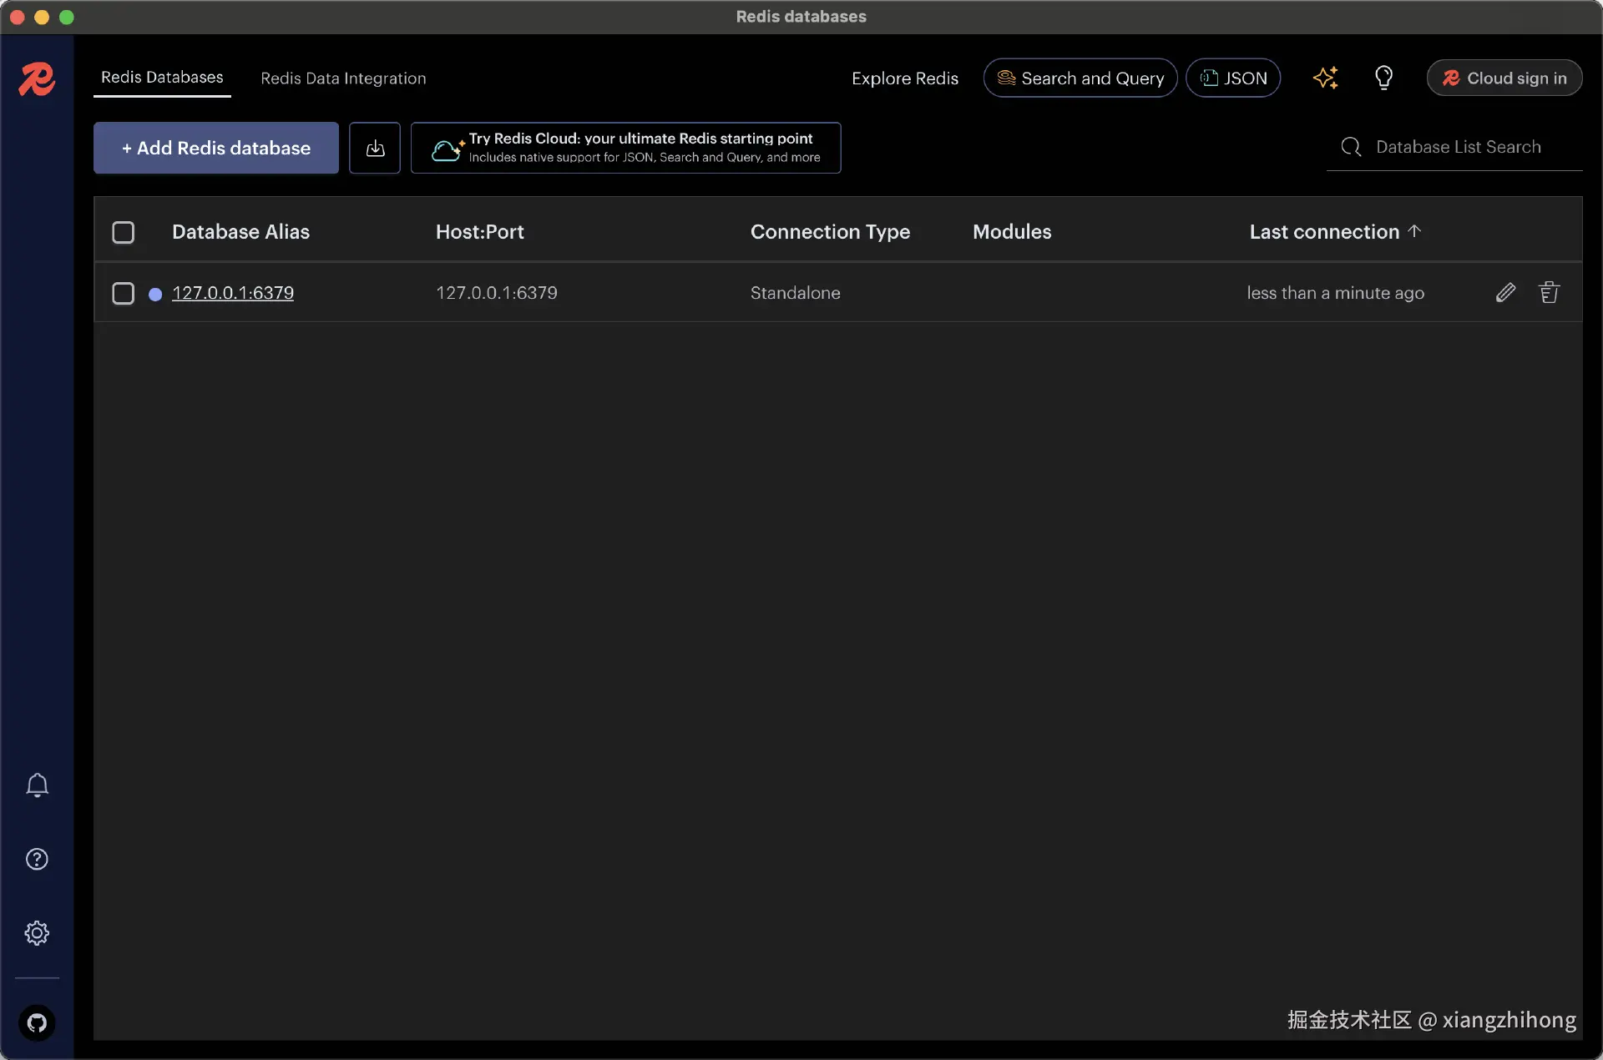
Task: Open settings via the gear icon
Action: pos(37,932)
